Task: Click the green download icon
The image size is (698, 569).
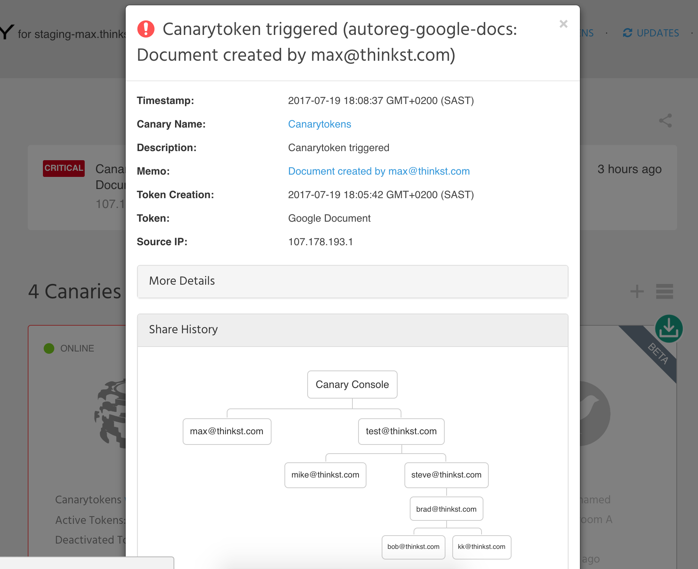Action: 669,329
